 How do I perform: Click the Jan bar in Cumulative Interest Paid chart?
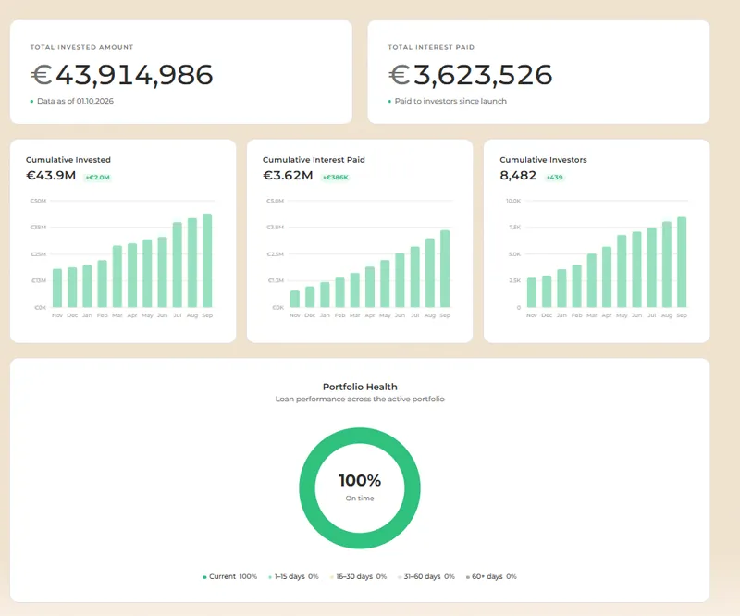point(325,294)
